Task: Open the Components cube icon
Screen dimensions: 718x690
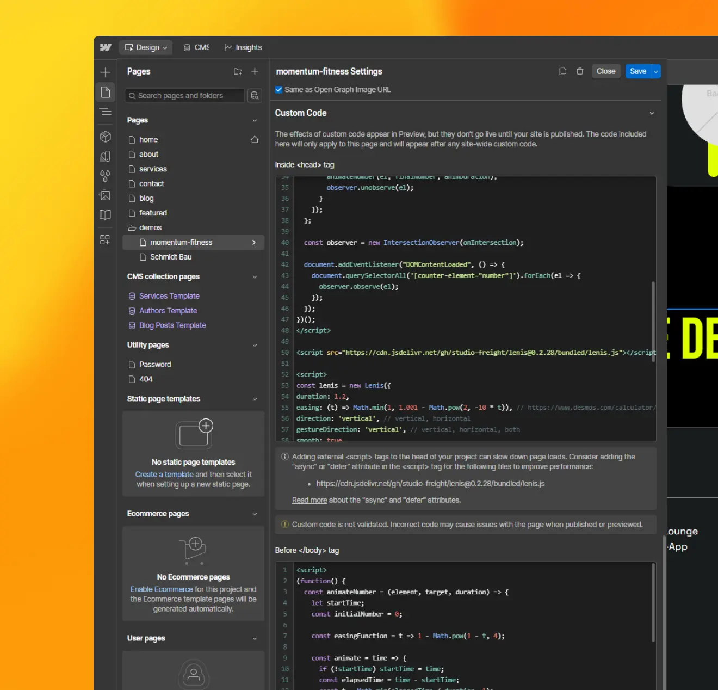Action: [106, 137]
